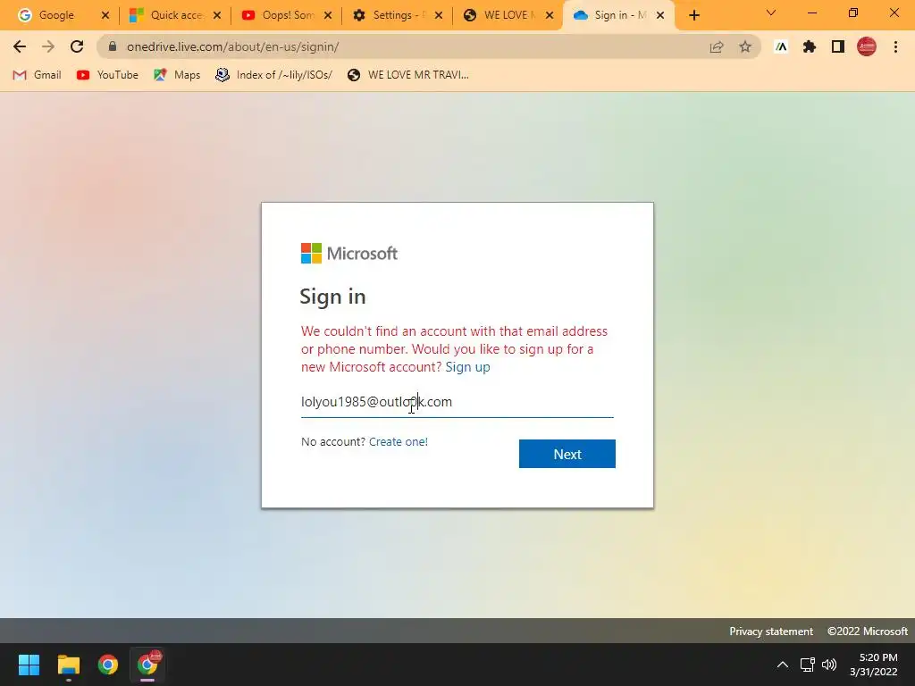Click the Sign up link
Viewport: 915px width, 686px height.
click(x=467, y=367)
